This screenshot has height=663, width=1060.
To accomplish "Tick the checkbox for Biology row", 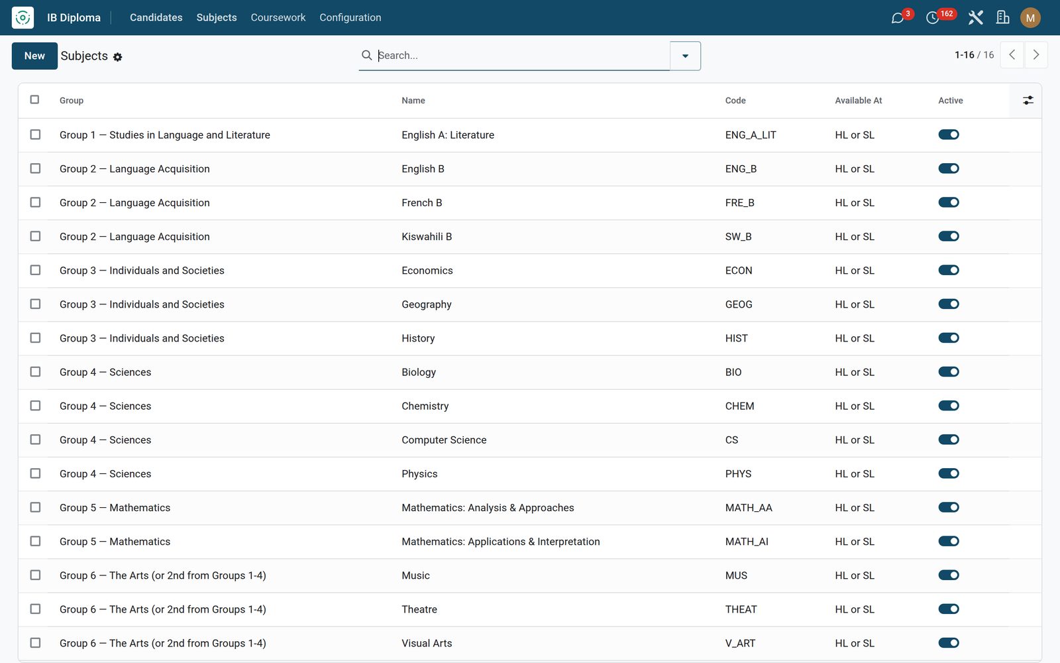I will tap(35, 372).
